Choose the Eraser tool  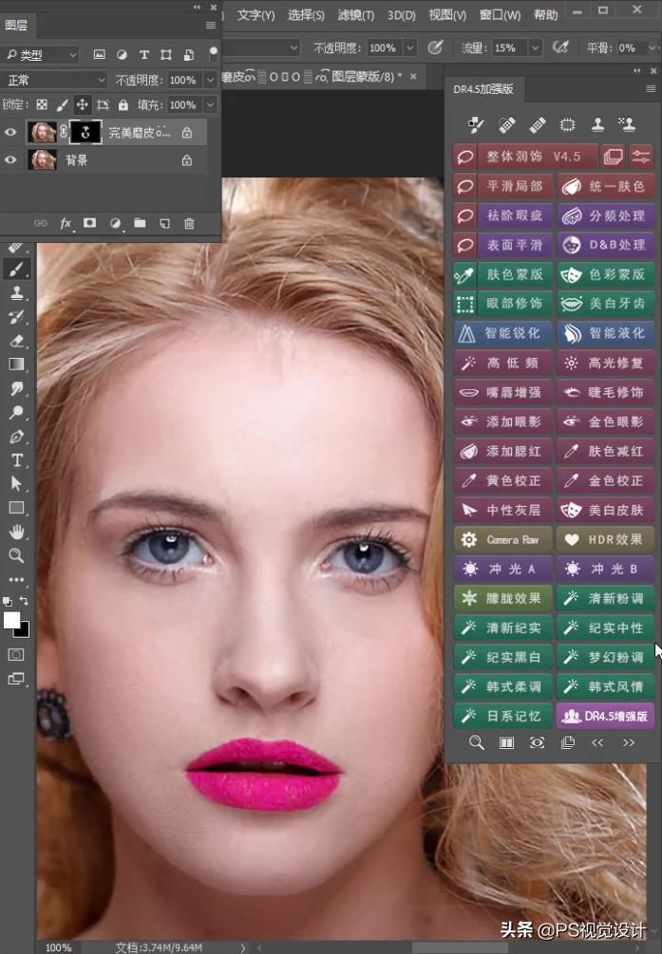click(x=16, y=340)
